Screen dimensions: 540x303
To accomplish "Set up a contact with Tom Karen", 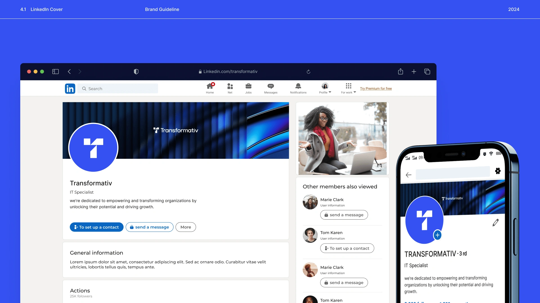I will point(347,248).
